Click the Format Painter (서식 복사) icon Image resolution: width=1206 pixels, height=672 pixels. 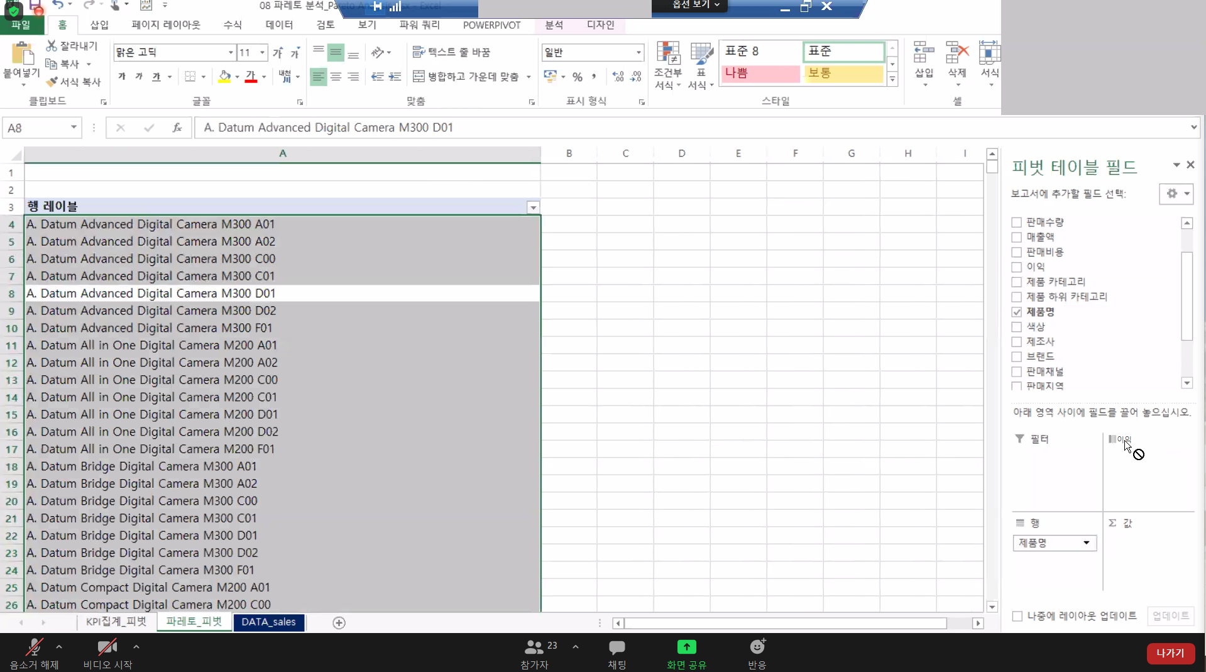coord(52,82)
